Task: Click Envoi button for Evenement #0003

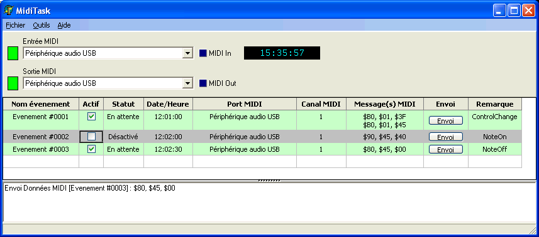Action: tap(445, 150)
